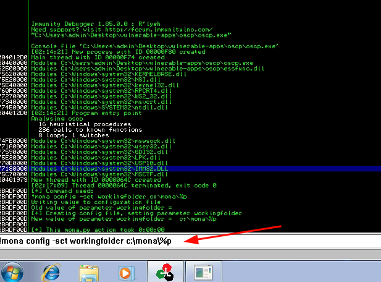Select 'Writing value to configuration file' line
381x282 pixels.
click(96, 202)
